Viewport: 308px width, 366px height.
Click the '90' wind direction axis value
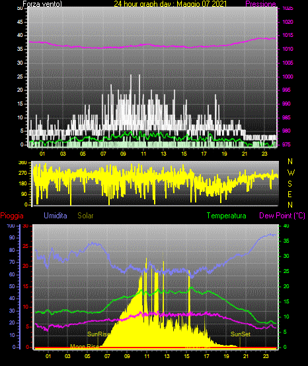[x=24, y=194]
